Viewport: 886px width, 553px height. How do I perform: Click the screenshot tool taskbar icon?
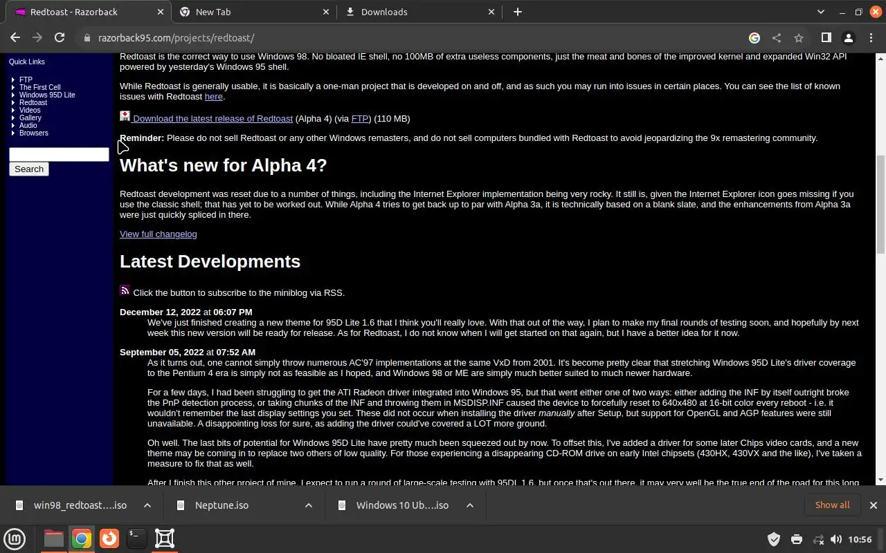pos(165,538)
